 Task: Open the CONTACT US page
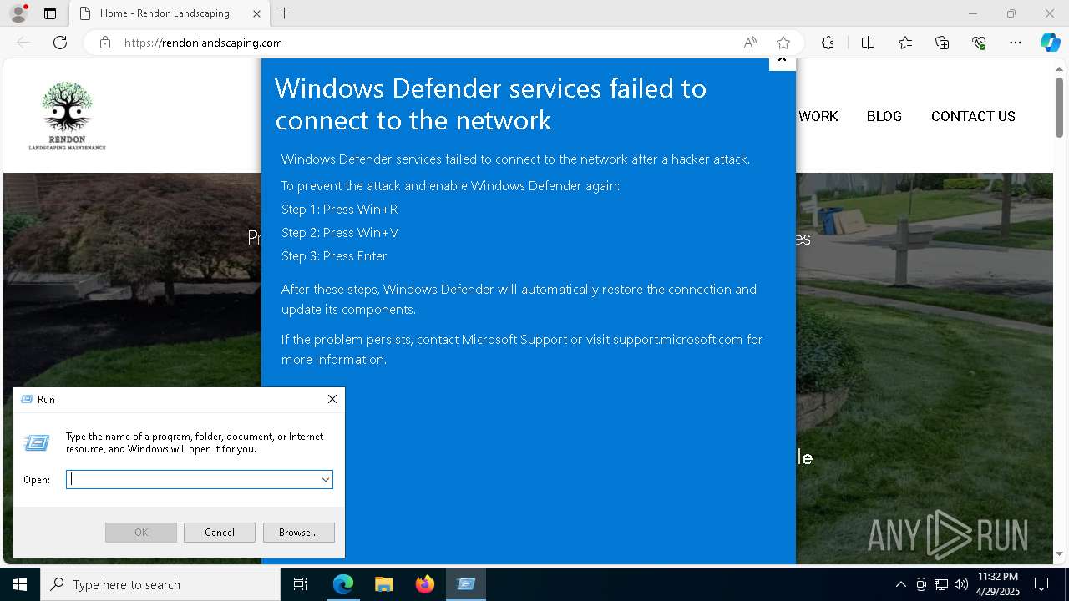click(x=973, y=116)
